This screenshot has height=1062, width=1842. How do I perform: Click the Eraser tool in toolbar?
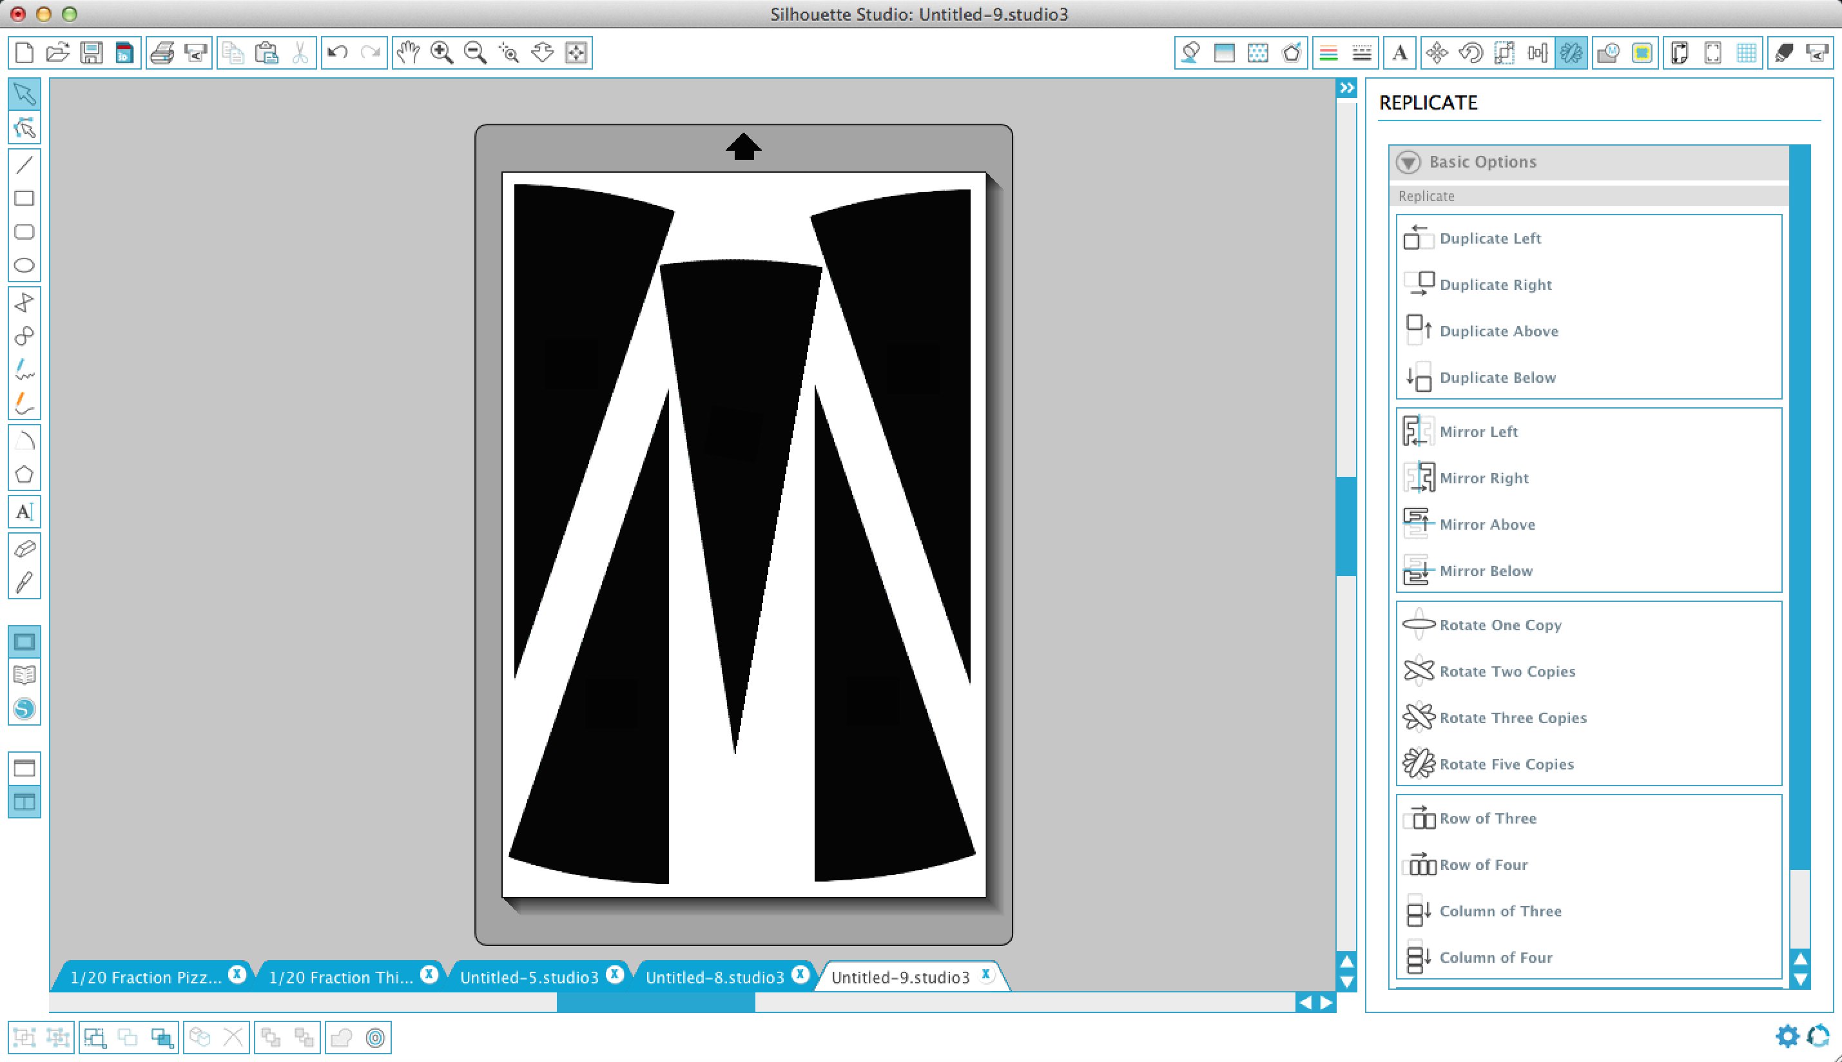pyautogui.click(x=24, y=548)
